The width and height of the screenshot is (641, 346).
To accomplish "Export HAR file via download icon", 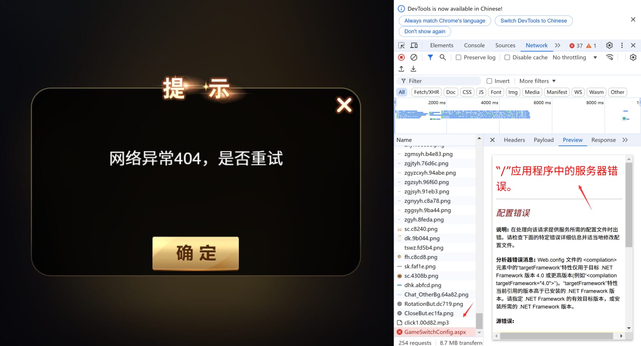I will (414, 68).
